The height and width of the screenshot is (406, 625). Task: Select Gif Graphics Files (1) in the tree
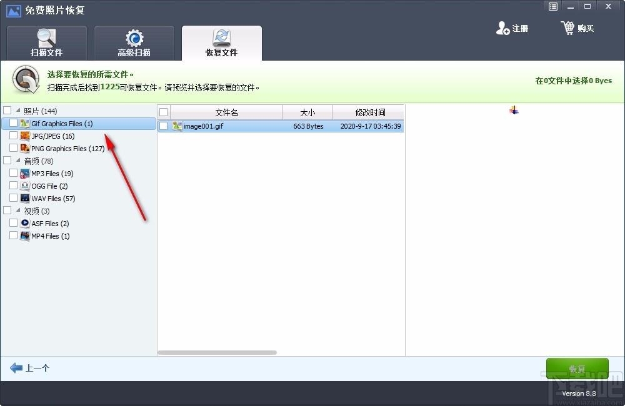62,124
